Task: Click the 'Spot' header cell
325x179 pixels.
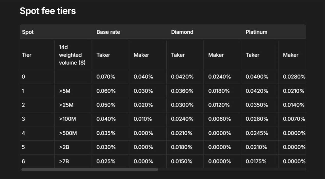Action: [x=28, y=32]
